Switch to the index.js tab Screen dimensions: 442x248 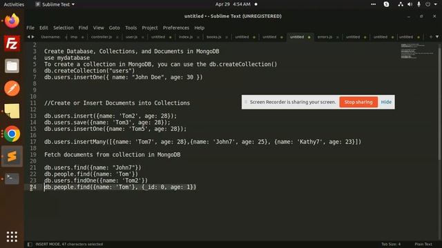click(186, 37)
